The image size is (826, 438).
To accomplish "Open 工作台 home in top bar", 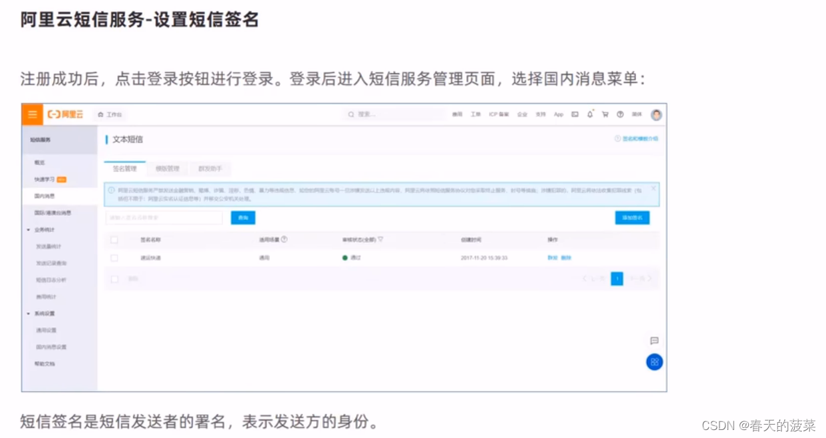I will click(x=110, y=114).
